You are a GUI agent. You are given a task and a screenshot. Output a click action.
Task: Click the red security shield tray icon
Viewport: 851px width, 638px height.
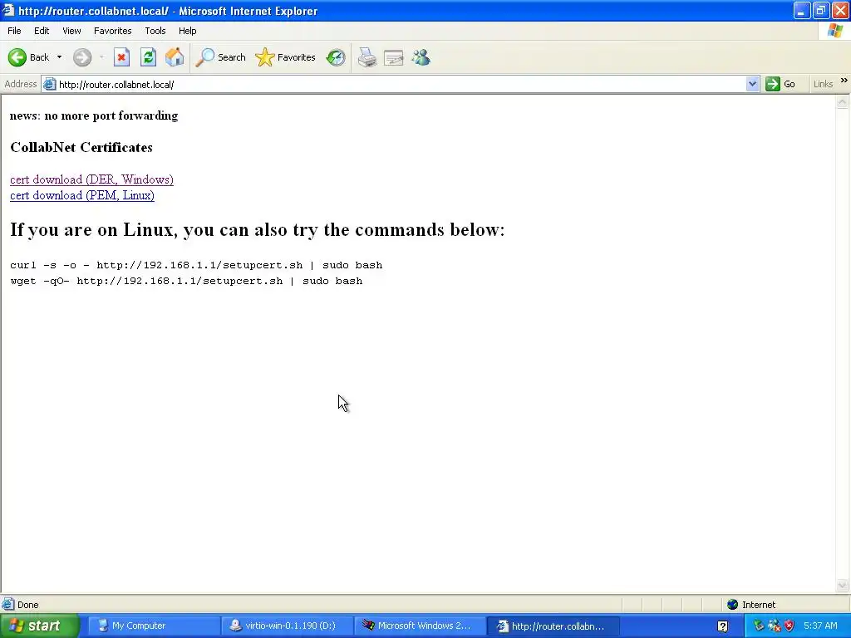(x=790, y=626)
